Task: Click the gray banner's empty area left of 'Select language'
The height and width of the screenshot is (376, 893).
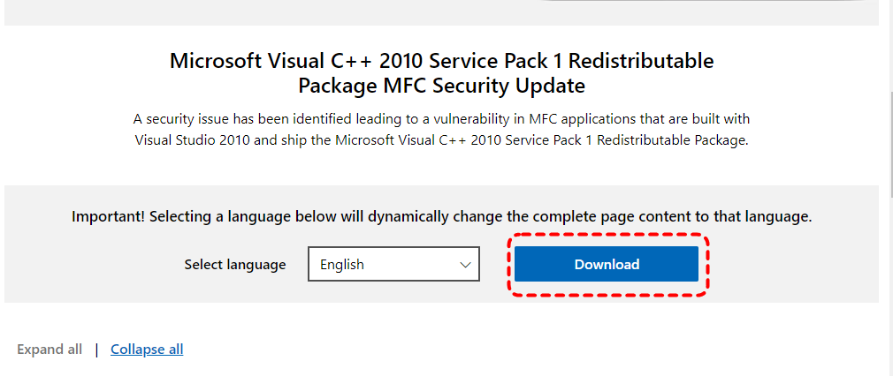Action: [x=88, y=265]
